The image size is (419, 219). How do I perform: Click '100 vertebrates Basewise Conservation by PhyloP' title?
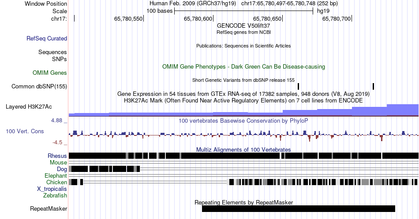[x=243, y=120]
